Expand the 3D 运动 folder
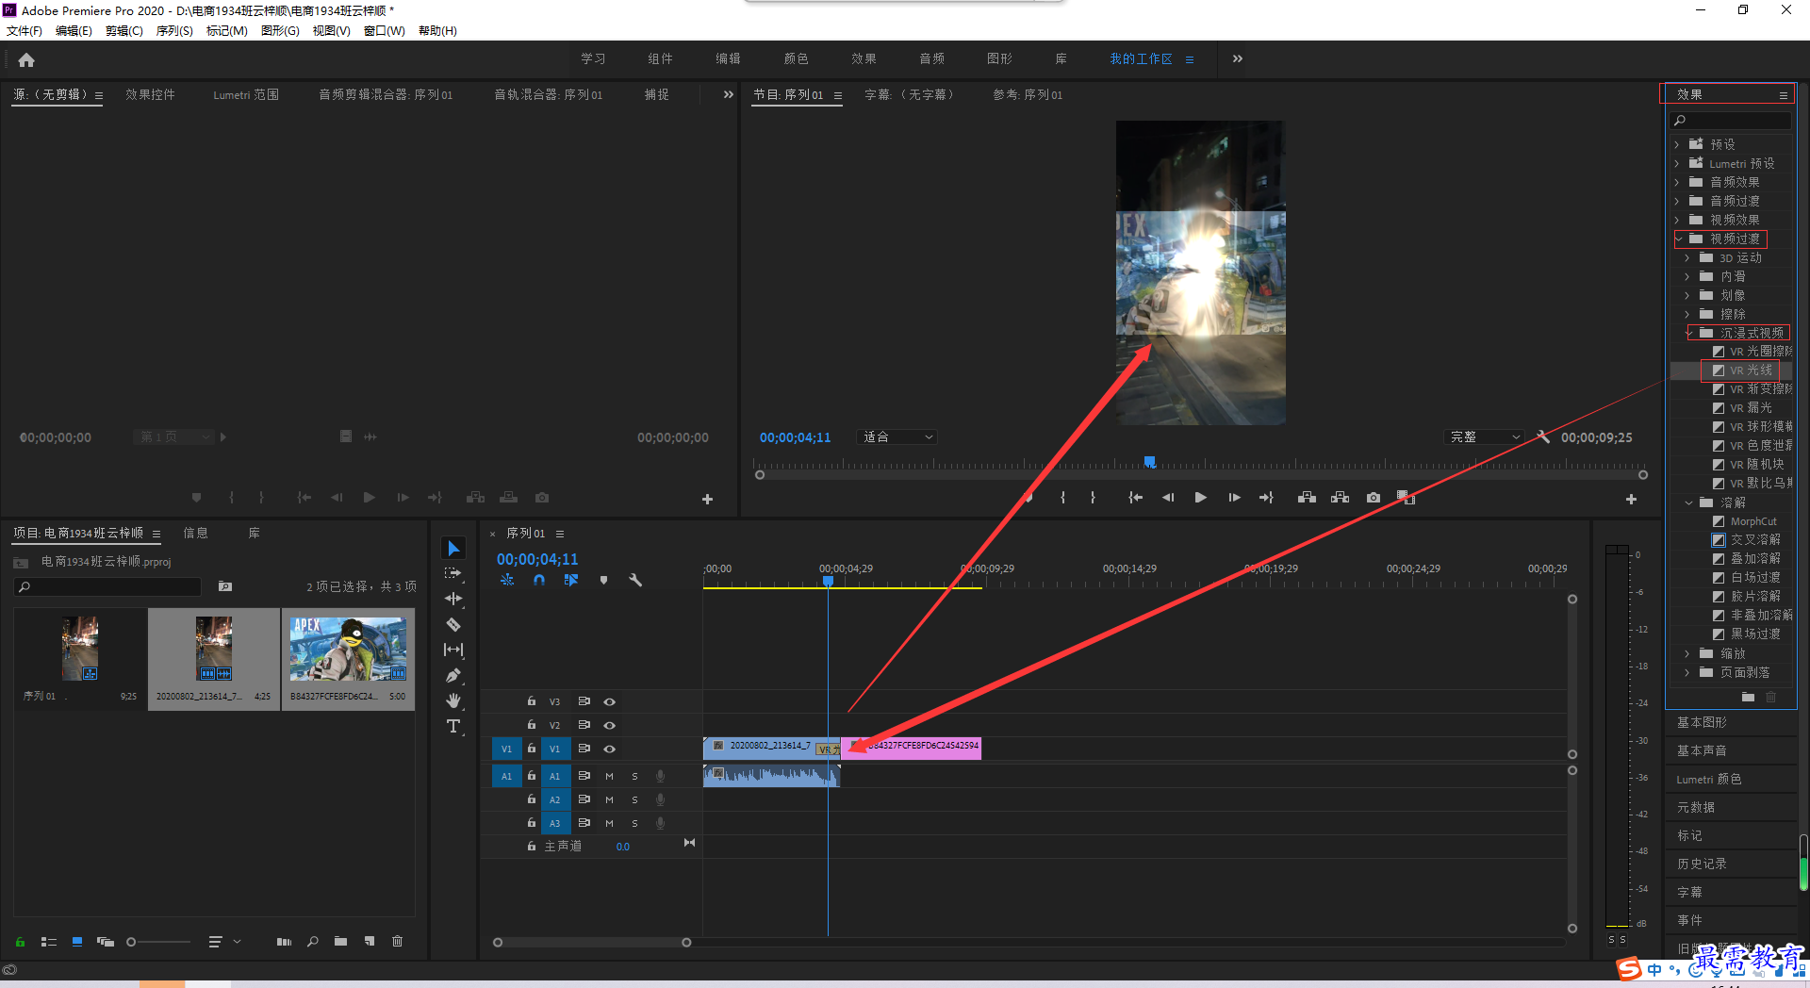1810x988 pixels. (1687, 258)
